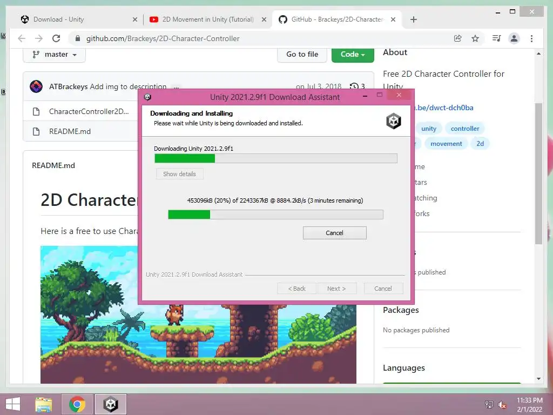Cancel the Unity download in progress
Viewport: 553px width, 415px height.
pyautogui.click(x=334, y=233)
